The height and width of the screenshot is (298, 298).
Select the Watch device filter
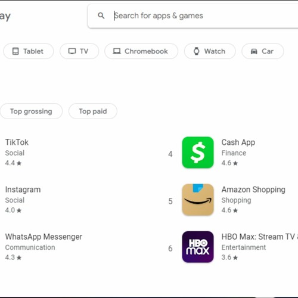(x=210, y=51)
